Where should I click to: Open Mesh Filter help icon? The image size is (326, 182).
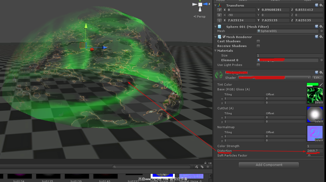pos(317,27)
